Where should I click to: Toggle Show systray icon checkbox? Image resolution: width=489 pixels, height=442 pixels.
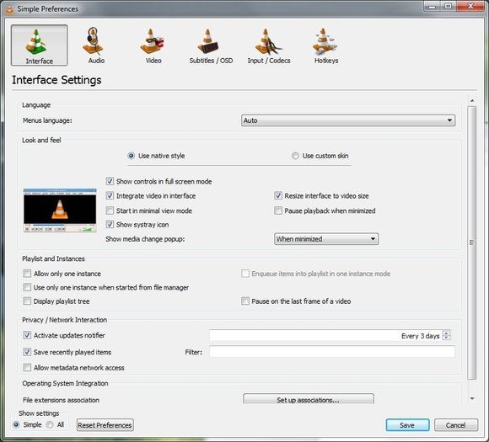click(x=110, y=224)
